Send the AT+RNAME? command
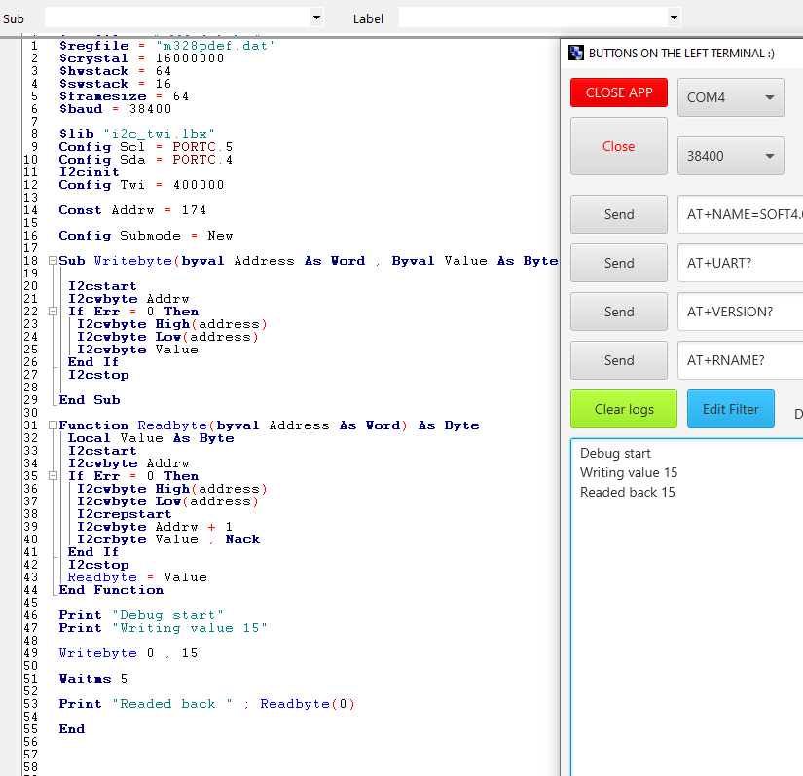The image size is (803, 776). click(x=618, y=360)
